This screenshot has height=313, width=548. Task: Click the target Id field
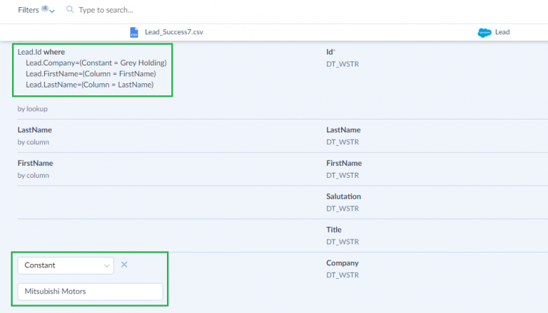[x=331, y=52]
